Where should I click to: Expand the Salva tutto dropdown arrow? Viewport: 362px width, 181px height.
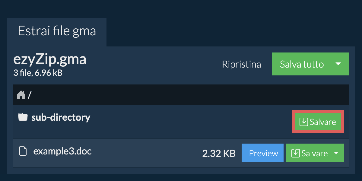(338, 64)
